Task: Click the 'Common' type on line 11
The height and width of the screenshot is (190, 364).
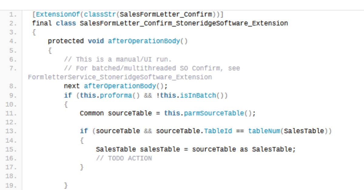Action: (x=92, y=113)
